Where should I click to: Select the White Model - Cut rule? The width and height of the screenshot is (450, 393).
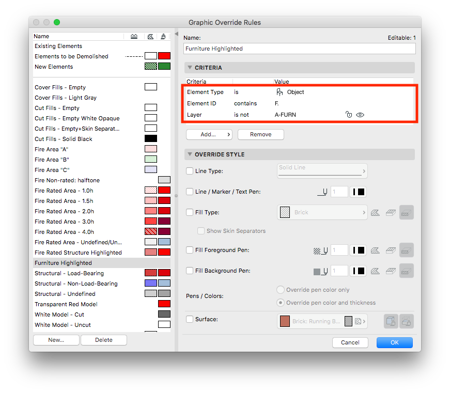[102, 315]
